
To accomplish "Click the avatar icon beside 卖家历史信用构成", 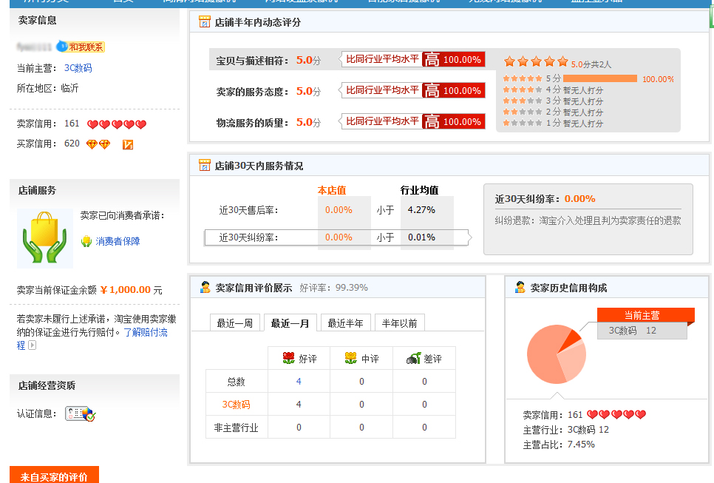I will [520, 287].
